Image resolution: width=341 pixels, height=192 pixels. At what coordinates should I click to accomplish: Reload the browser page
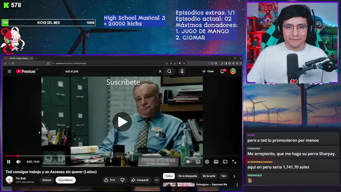pos(13,63)
